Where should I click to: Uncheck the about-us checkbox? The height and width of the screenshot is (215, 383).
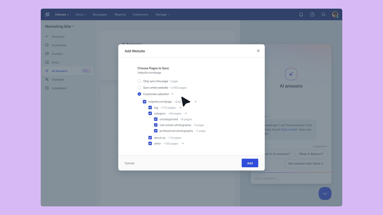pos(150,138)
